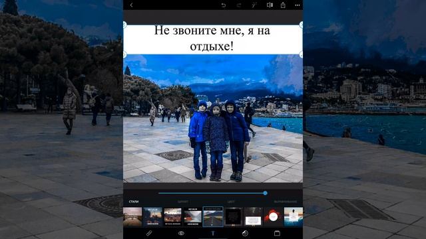Choose the sepia pier text style

[x=132, y=216]
